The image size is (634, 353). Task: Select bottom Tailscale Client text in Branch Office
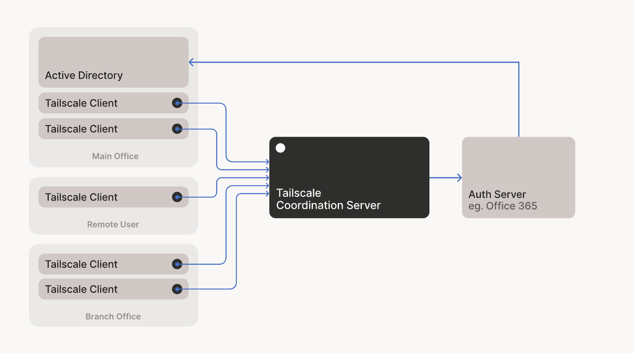click(81, 289)
